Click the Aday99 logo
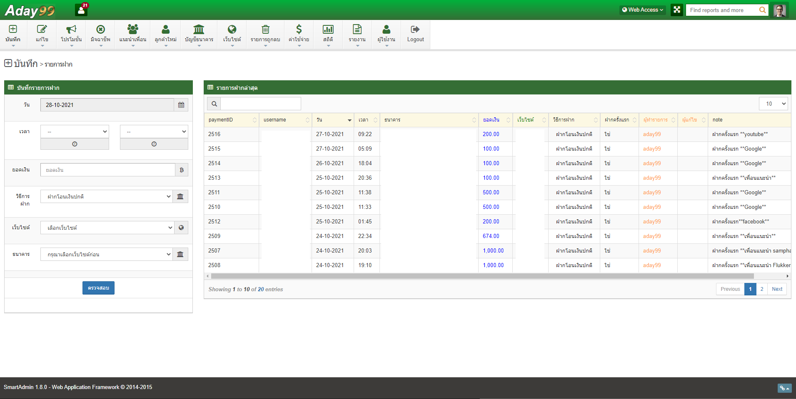This screenshot has width=796, height=399. (x=30, y=10)
